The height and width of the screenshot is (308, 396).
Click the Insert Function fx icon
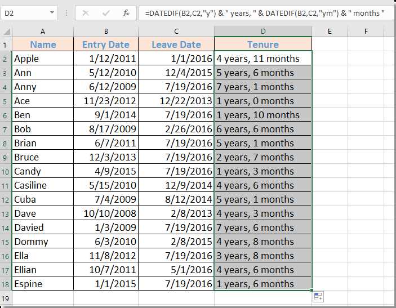(126, 12)
